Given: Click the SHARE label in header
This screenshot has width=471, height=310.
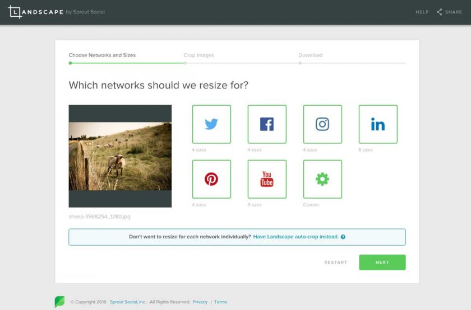Looking at the screenshot, I should click(454, 12).
